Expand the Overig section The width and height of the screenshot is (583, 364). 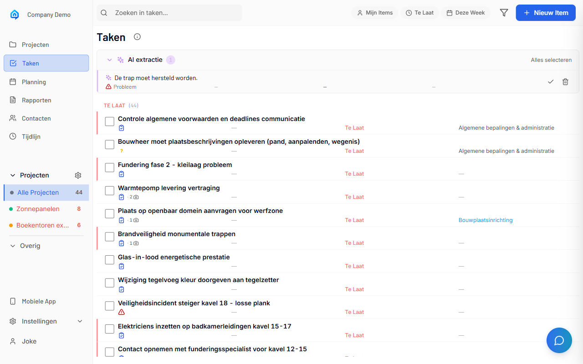coord(12,245)
